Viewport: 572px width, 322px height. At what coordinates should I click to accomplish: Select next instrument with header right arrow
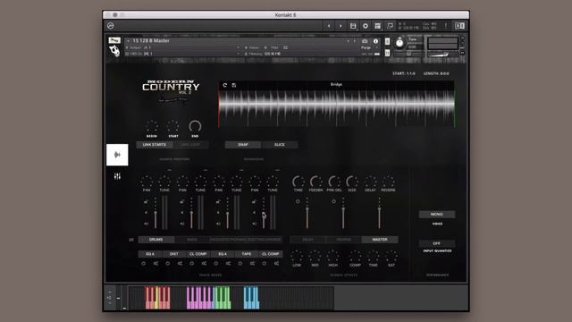(x=354, y=41)
